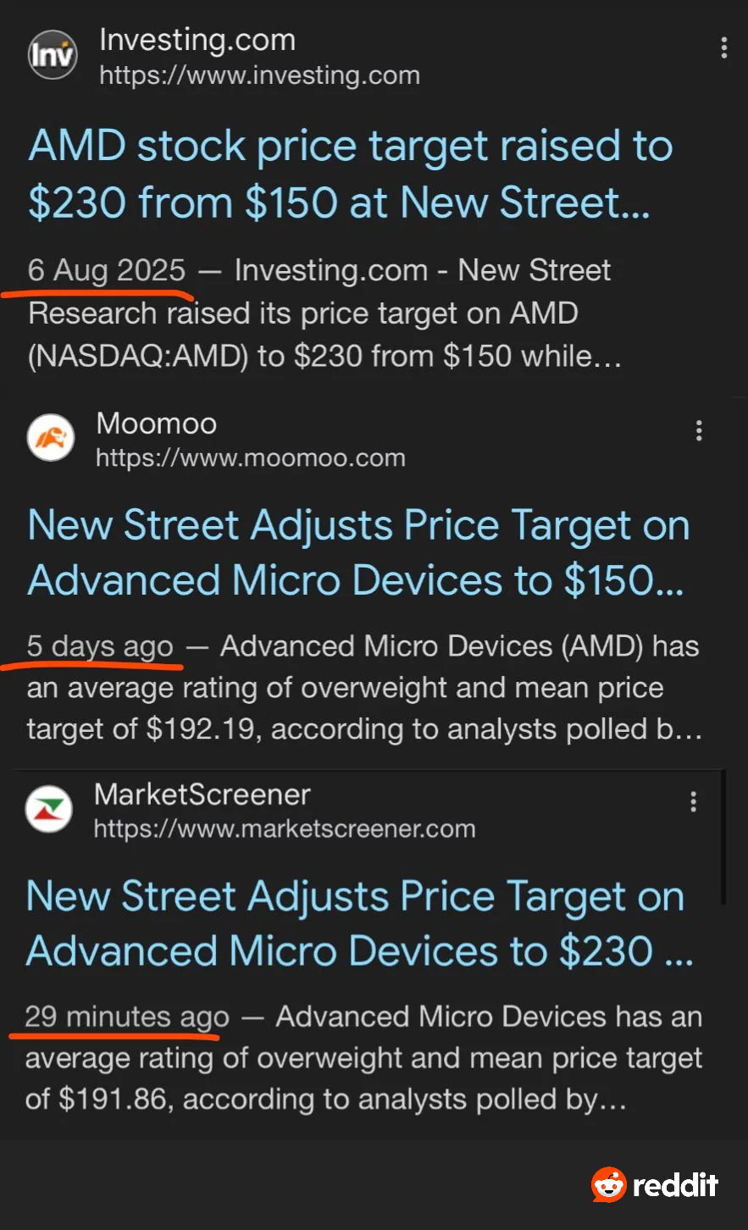Viewport: 748px width, 1230px height.
Task: Click the 29 minutes ago timestamp
Action: 127,1017
